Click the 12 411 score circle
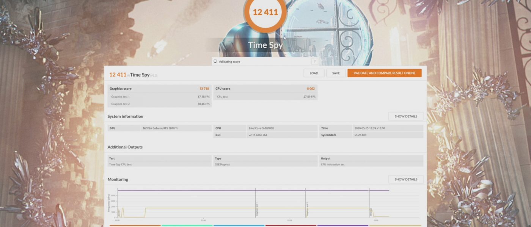531x227 pixels. pyautogui.click(x=265, y=12)
